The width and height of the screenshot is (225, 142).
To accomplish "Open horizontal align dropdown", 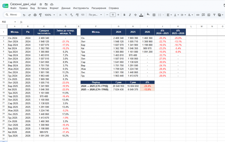I will coord(169,15).
